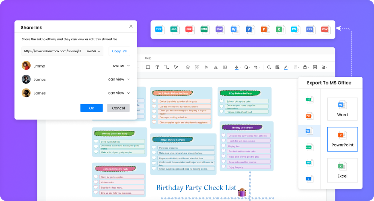Open the Help menu
This screenshot has height=201, width=374.
pos(148,58)
